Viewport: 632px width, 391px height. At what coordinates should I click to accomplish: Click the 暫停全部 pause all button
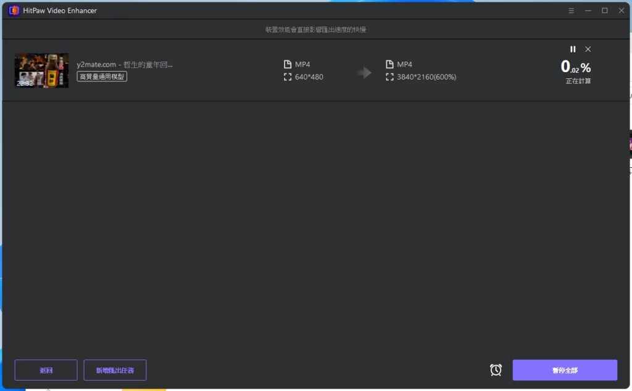[565, 370]
